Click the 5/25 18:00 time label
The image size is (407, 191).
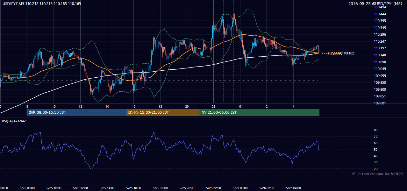pos(160,188)
